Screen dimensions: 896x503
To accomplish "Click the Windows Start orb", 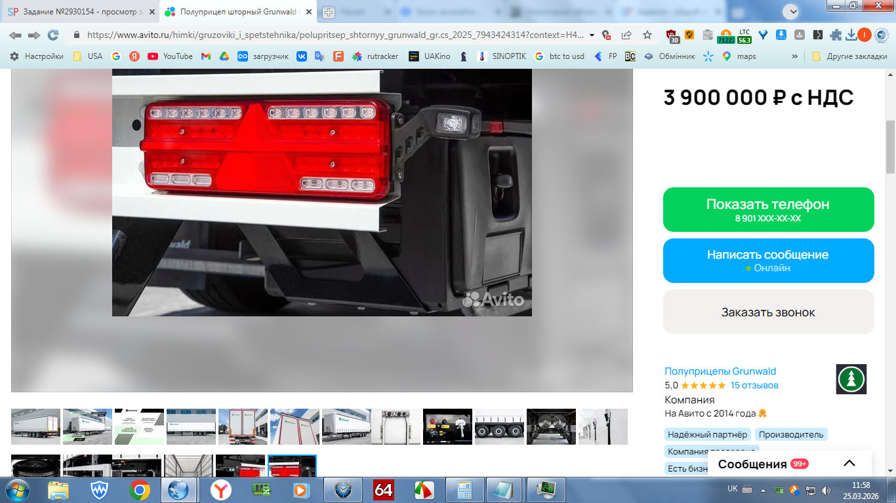I will pyautogui.click(x=18, y=489).
